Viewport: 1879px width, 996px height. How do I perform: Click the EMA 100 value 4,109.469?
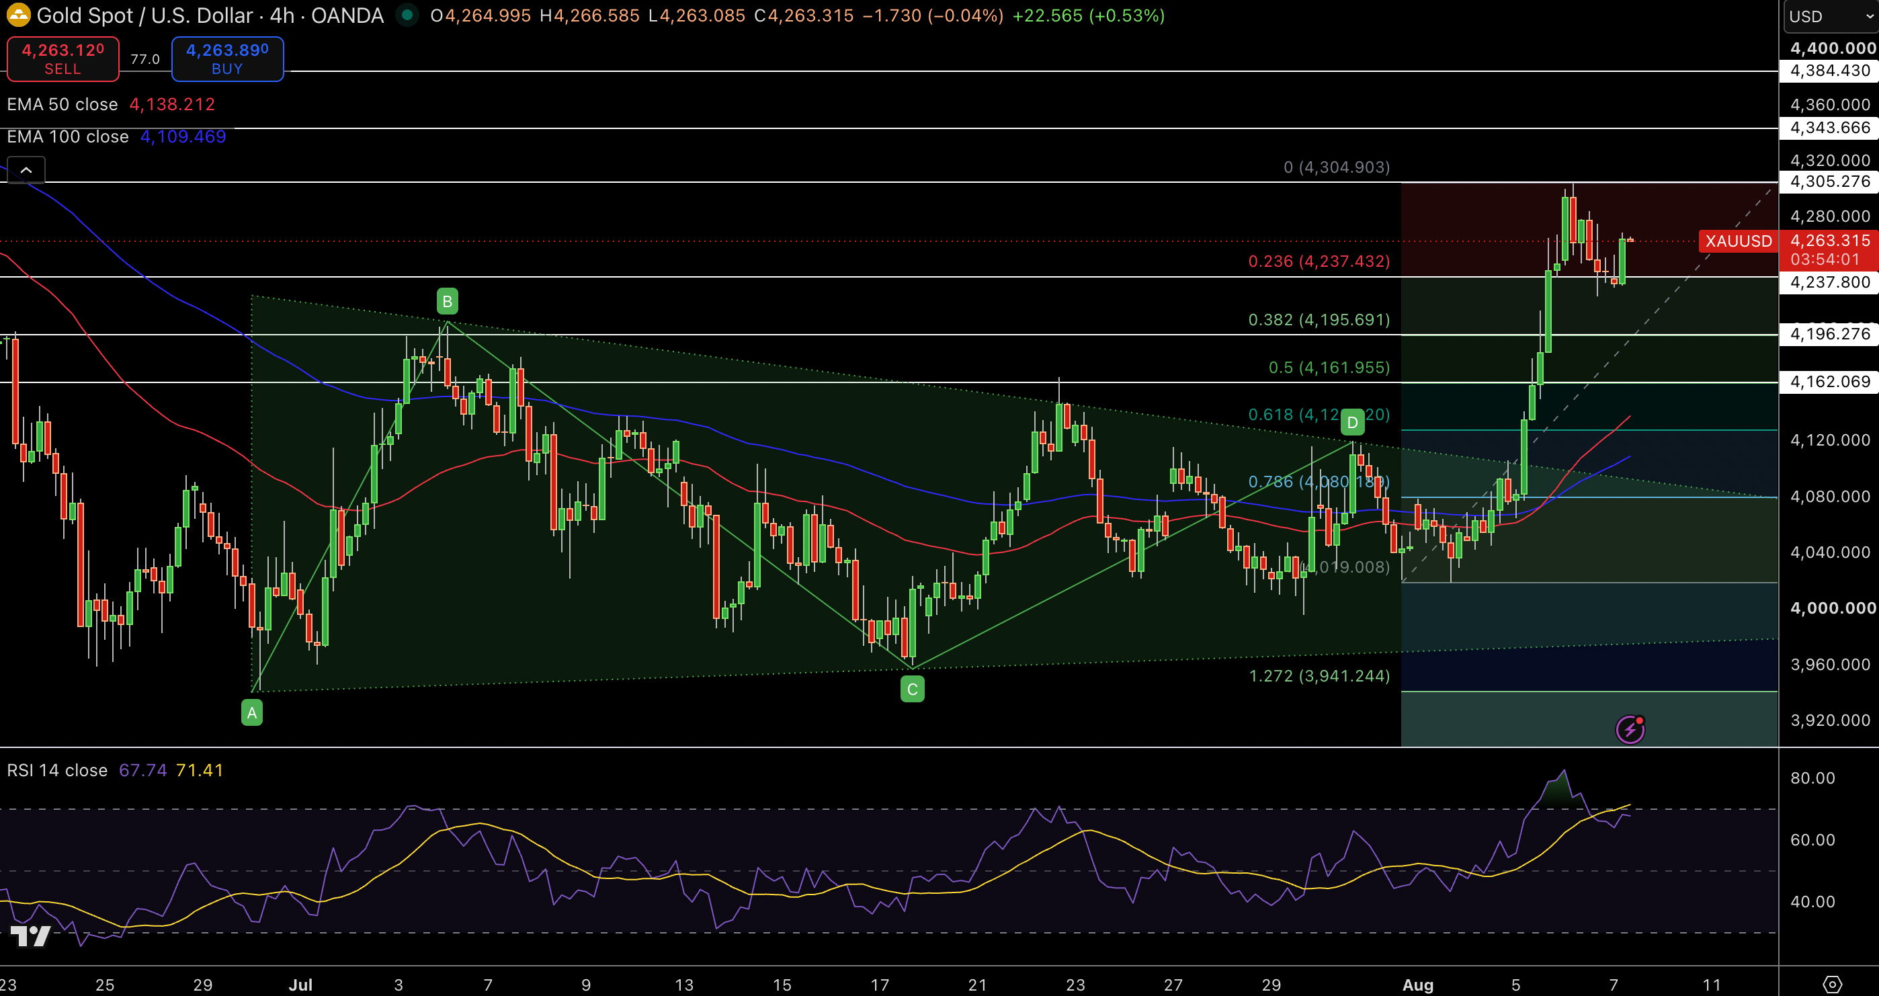(183, 136)
